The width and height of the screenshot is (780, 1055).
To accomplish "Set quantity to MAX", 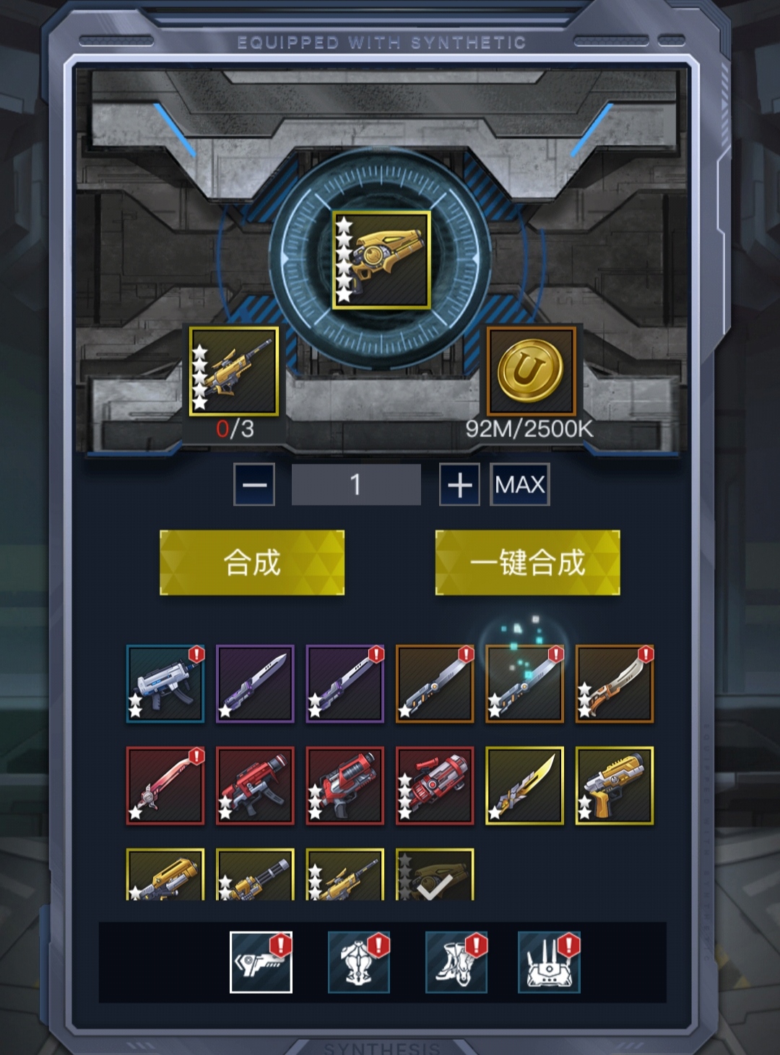I will pyautogui.click(x=520, y=485).
